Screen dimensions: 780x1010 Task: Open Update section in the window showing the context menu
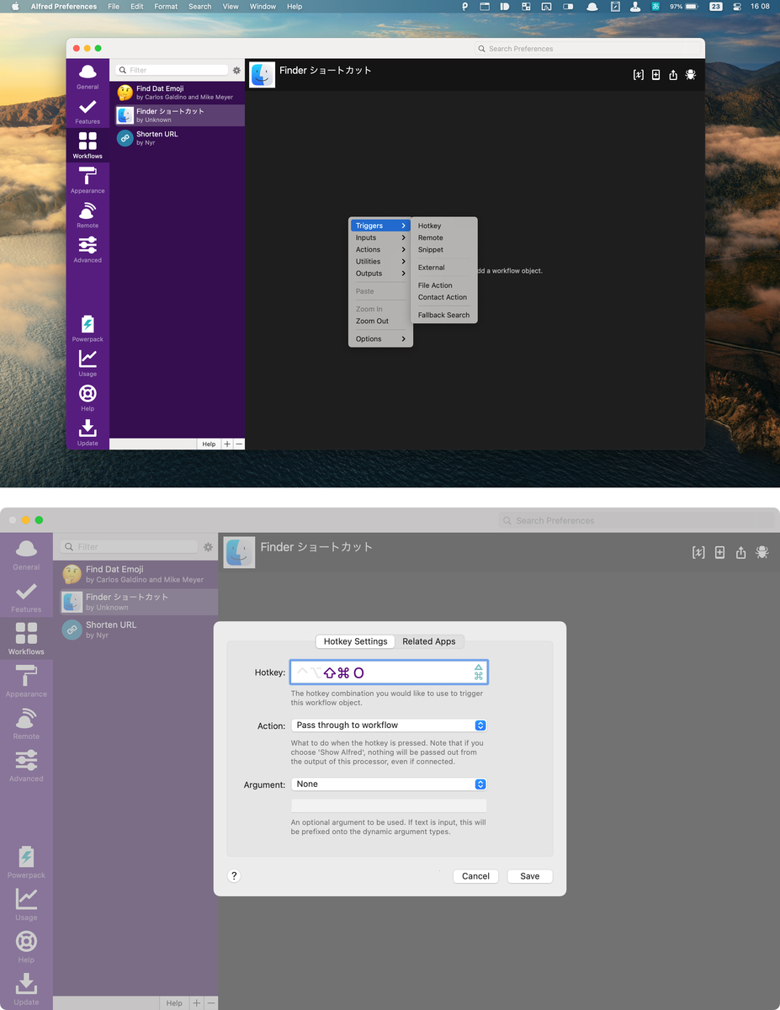click(88, 433)
